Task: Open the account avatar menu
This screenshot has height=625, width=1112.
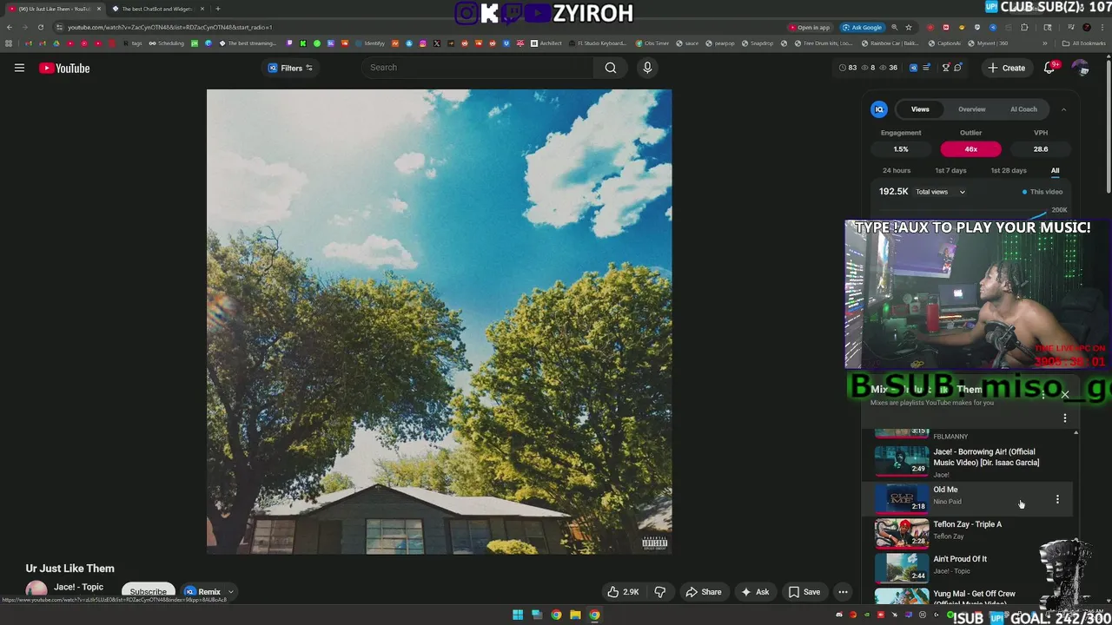Action: point(1080,68)
